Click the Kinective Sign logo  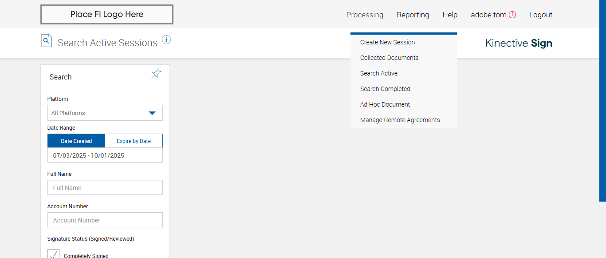coord(519,43)
